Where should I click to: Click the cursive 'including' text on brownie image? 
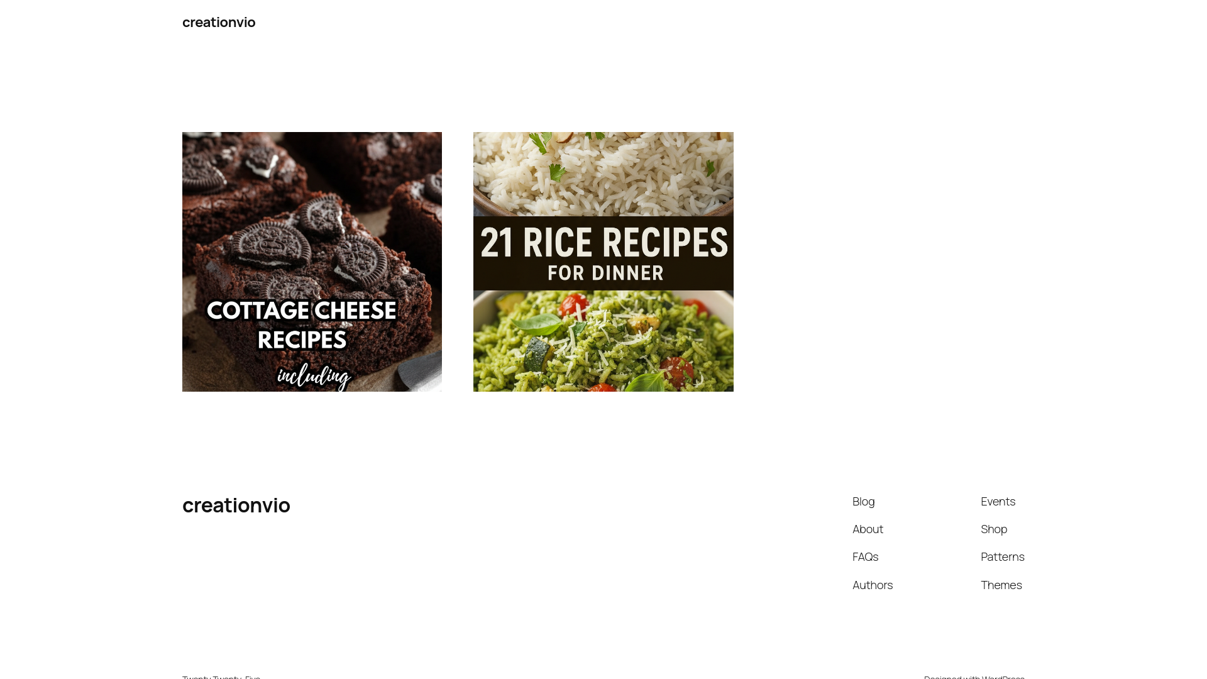point(314,376)
